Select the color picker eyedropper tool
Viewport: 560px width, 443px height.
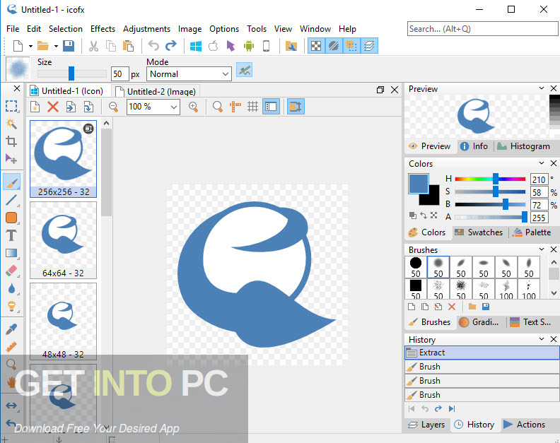point(11,329)
